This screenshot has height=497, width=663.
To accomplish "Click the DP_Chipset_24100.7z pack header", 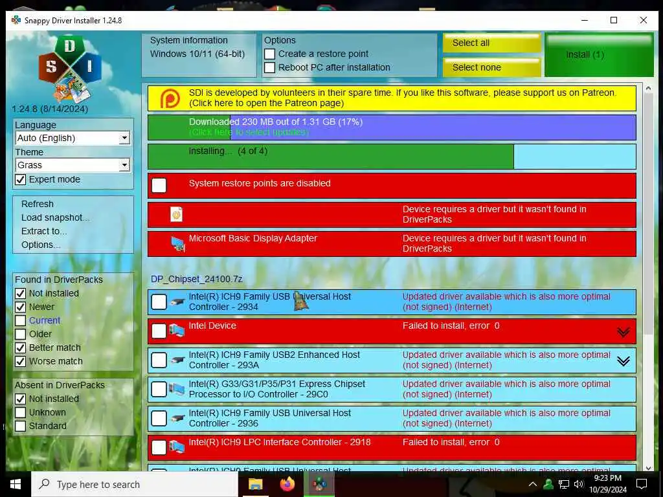I will 197,279.
